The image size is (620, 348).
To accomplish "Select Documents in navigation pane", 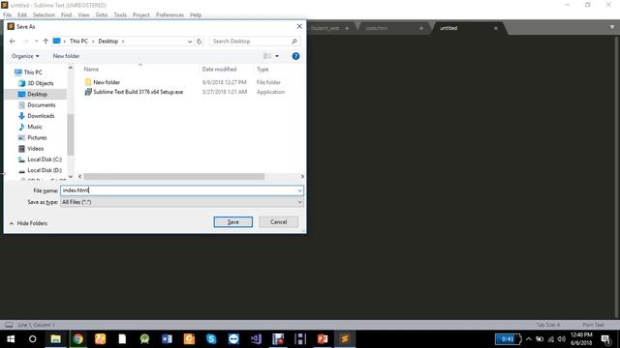I will 41,105.
